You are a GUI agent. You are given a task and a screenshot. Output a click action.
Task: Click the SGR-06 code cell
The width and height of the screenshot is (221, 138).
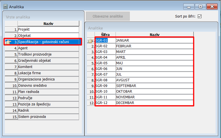(x=105, y=69)
